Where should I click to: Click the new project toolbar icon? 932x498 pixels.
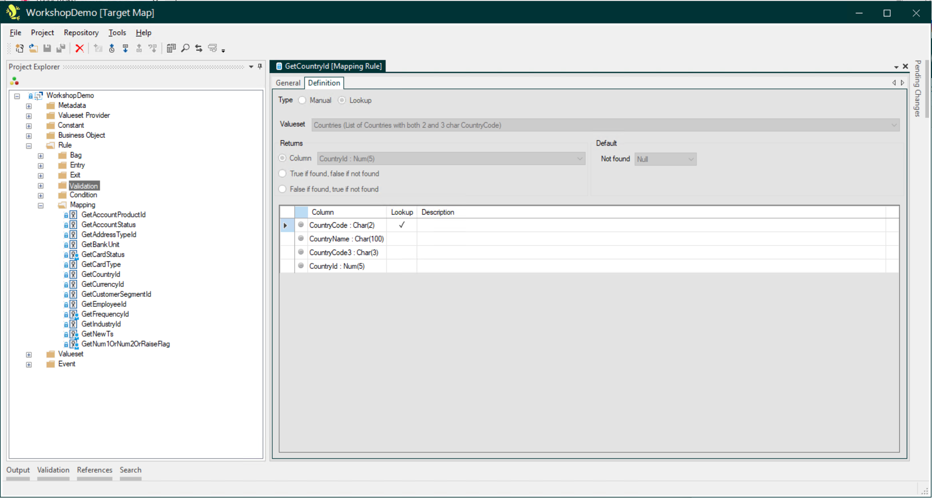click(x=19, y=48)
